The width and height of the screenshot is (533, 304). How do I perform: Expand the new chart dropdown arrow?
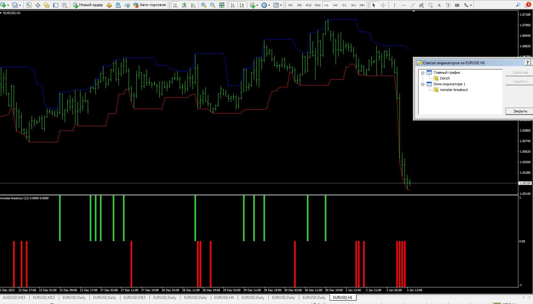coord(8,5)
